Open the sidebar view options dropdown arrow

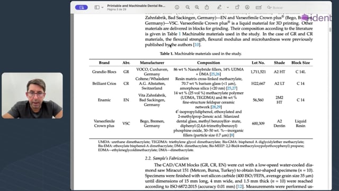(102, 7)
